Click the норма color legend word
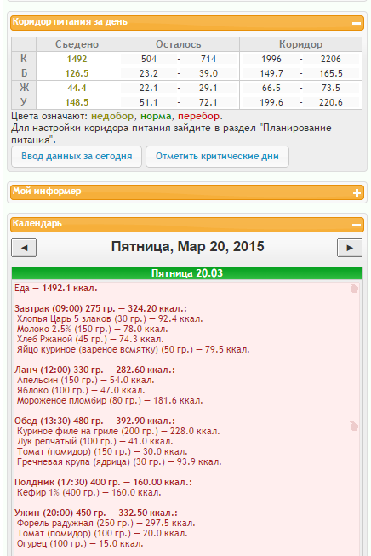Screen dimensions: 371x556 (x=156, y=116)
